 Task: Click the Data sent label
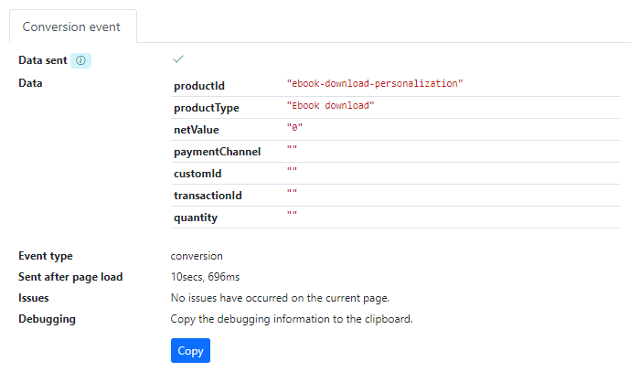[x=42, y=60]
